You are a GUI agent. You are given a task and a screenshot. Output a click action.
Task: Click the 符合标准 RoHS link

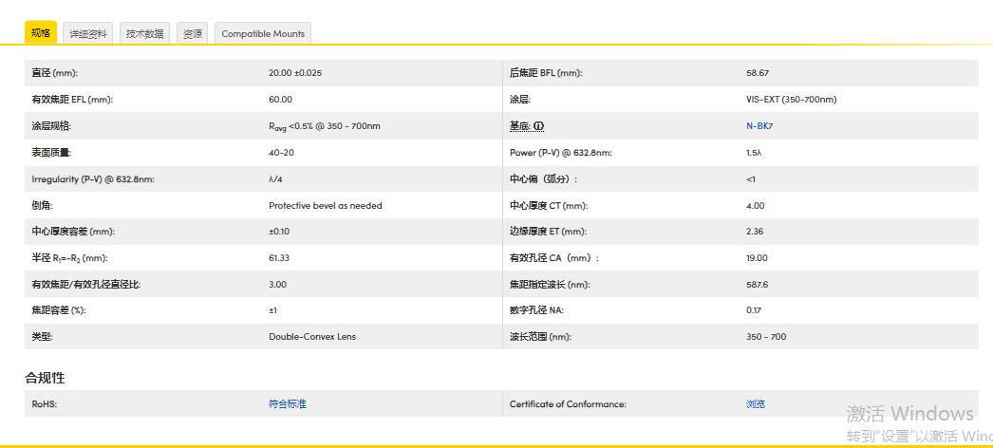[288, 404]
